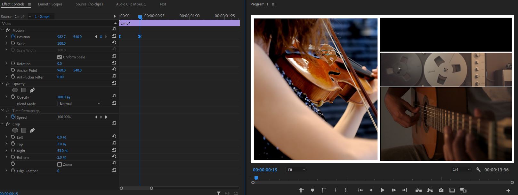Click Position X value 982.7
The height and width of the screenshot is (195, 518).
coord(61,37)
